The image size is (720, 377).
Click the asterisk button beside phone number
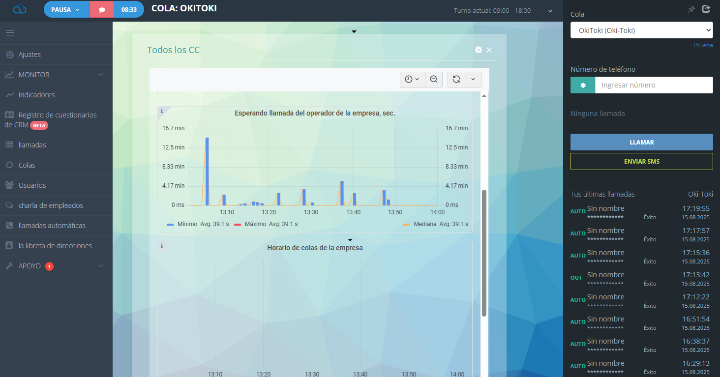(x=583, y=85)
